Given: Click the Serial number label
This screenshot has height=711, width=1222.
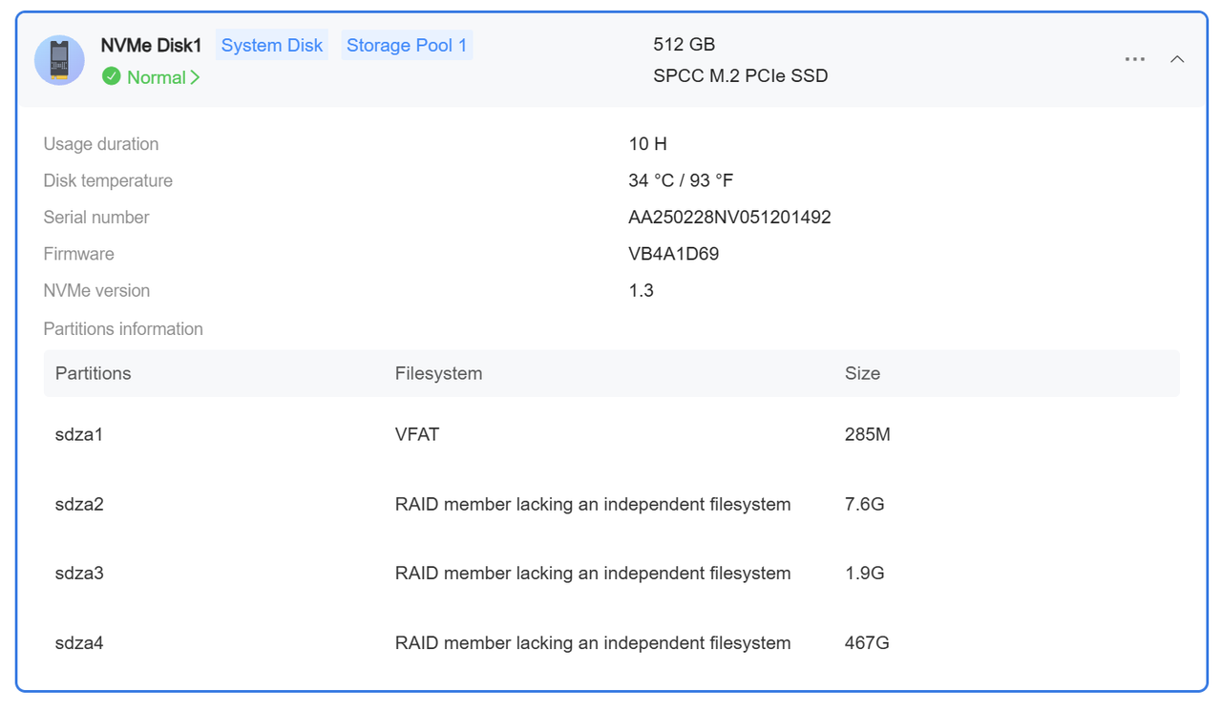Looking at the screenshot, I should tap(96, 218).
